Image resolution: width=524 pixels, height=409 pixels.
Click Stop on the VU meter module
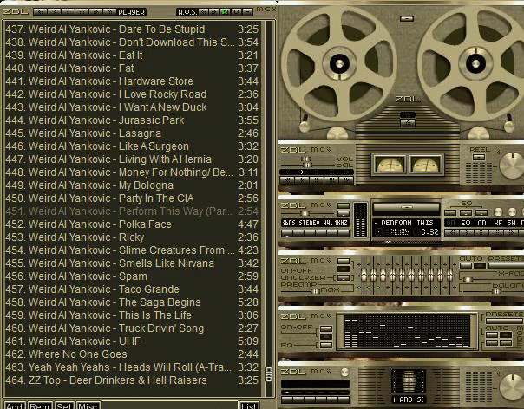(x=331, y=180)
